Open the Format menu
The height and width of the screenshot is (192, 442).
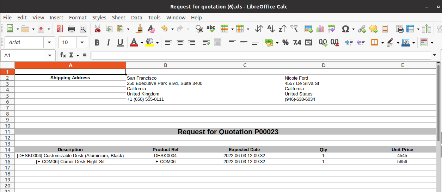pyautogui.click(x=78, y=17)
